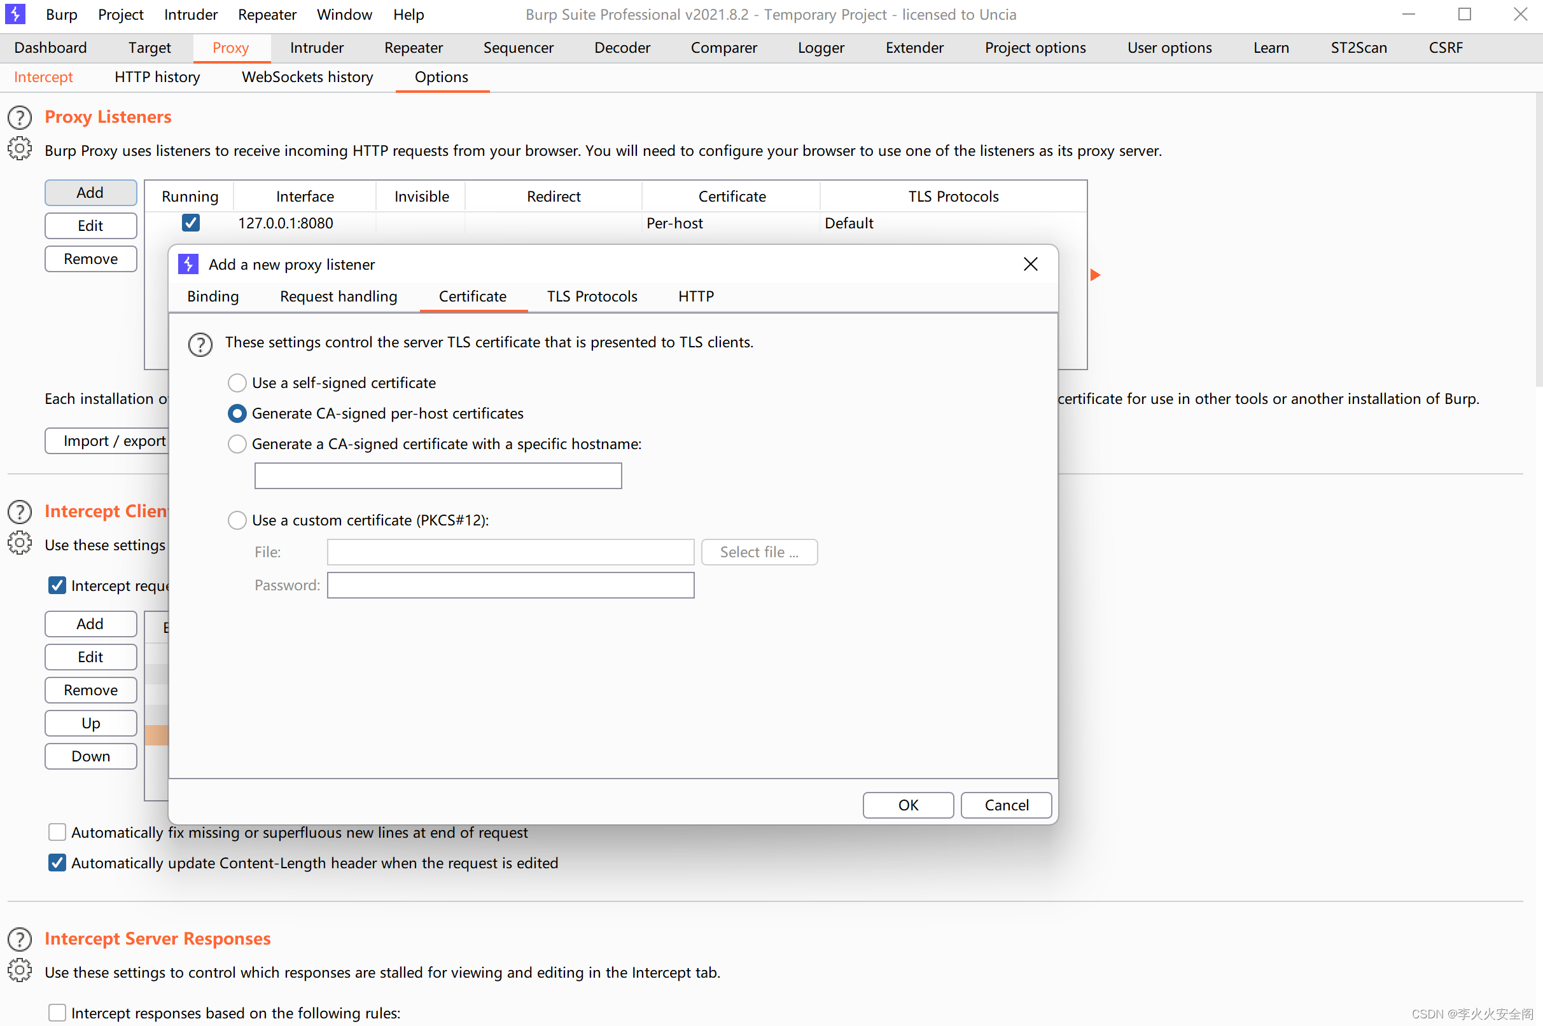The height and width of the screenshot is (1026, 1543).
Task: Toggle automatic Content-Length header update
Action: click(57, 863)
